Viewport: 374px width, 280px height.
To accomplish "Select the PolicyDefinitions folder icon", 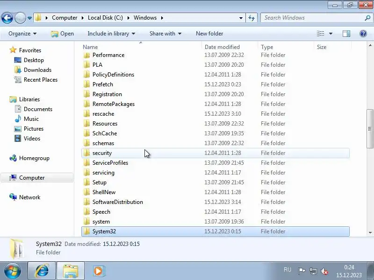I will click(x=86, y=75).
